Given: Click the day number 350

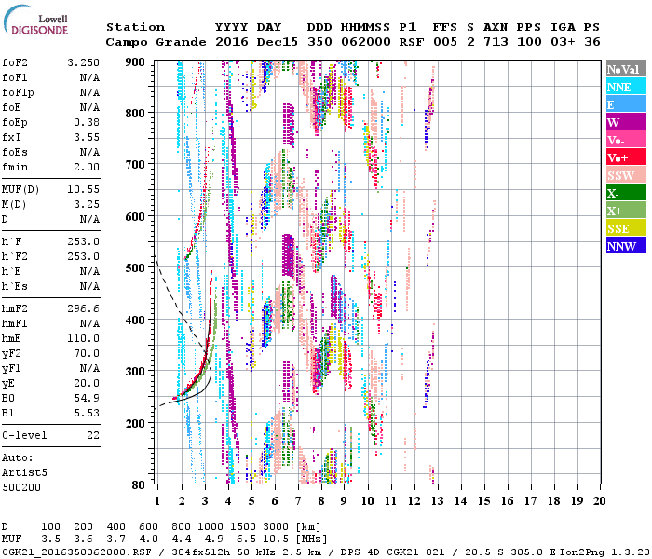Looking at the screenshot, I should point(319,42).
